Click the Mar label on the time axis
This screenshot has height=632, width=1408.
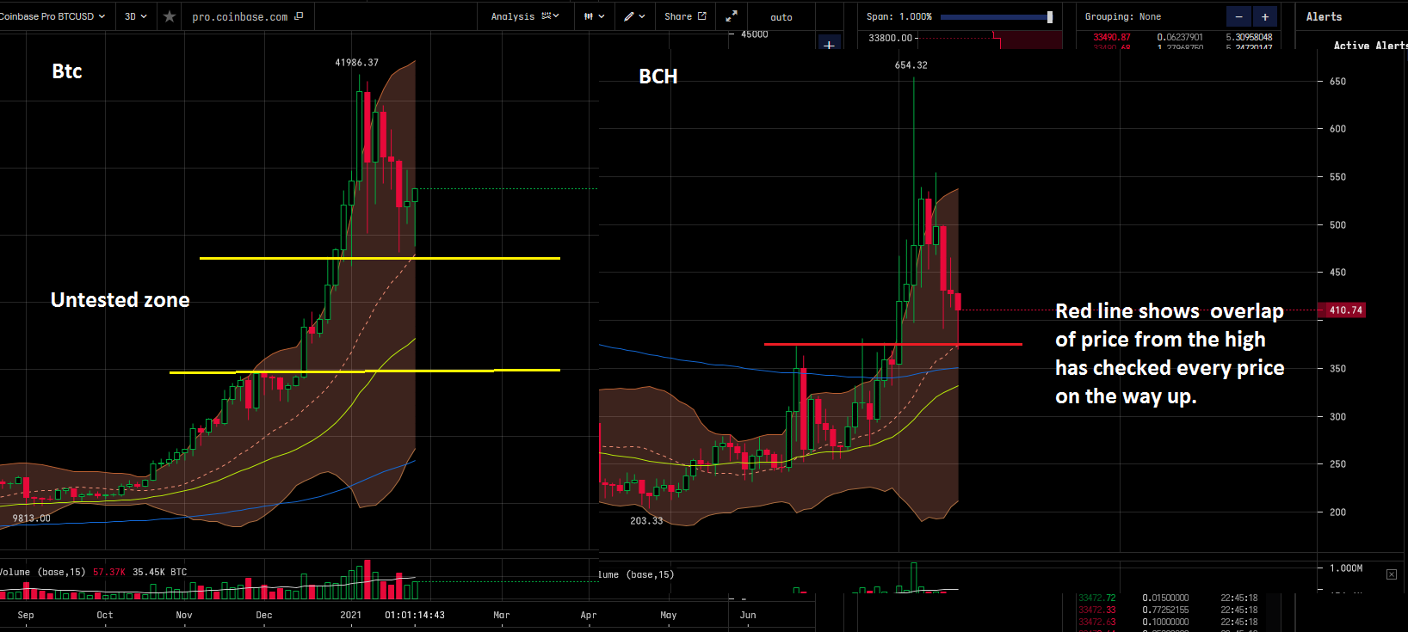[x=502, y=615]
